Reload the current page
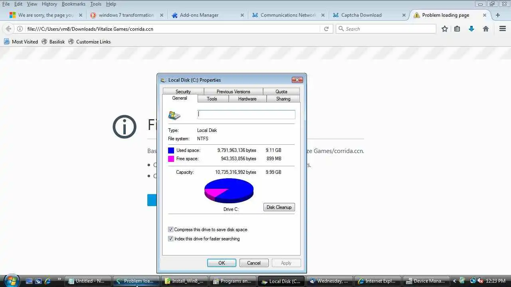Screen dimensions: 511x287 [x=326, y=29]
